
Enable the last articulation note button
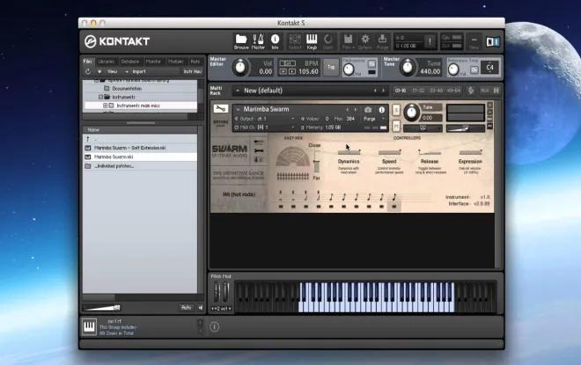pos(393,207)
